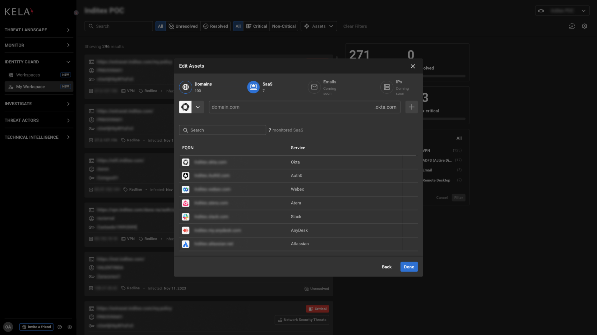Open sidebar settings gear icon
This screenshot has height=335, width=597.
70,327
